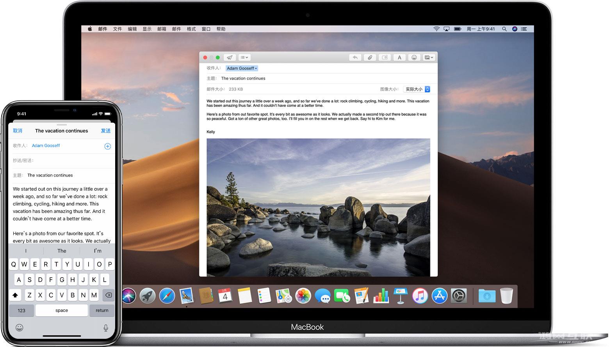The image size is (609, 347).
Task: Select the Format text 'A' icon
Action: pos(399,57)
